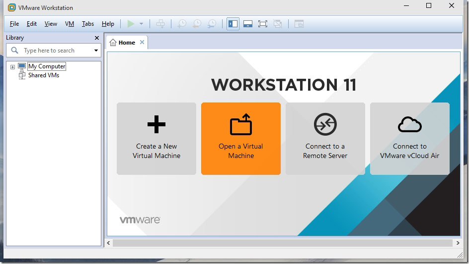Open the File menu
The height and width of the screenshot is (264, 469).
14,24
